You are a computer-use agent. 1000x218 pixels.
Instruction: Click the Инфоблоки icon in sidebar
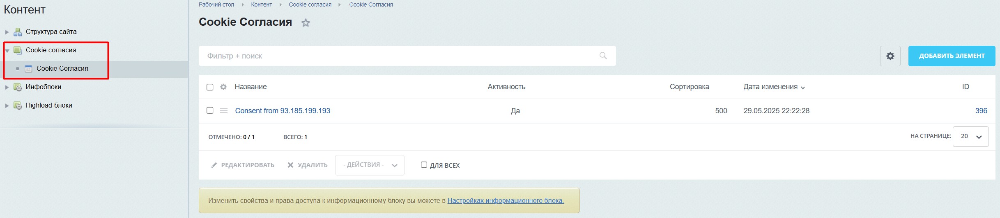18,87
